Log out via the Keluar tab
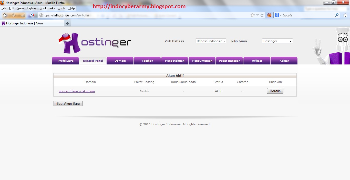350x180 pixels. pos(284,61)
